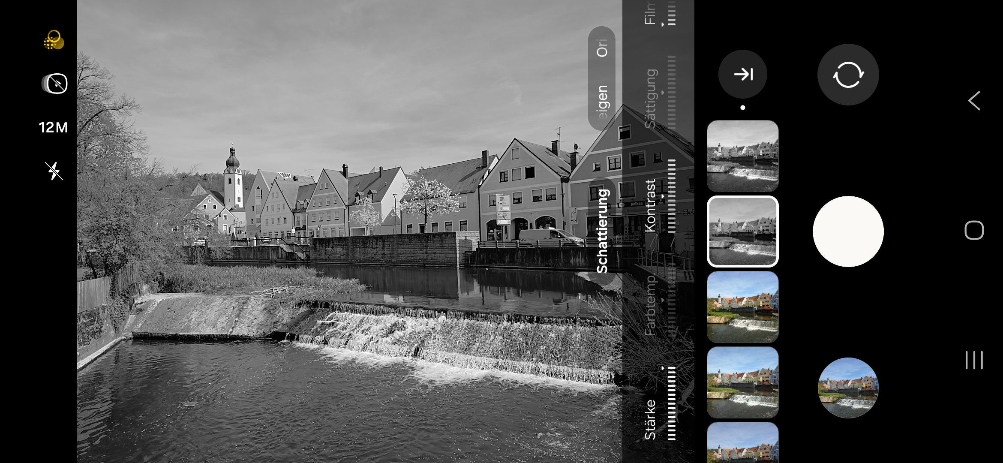Tap the Kontrast slider scale

coord(671,196)
